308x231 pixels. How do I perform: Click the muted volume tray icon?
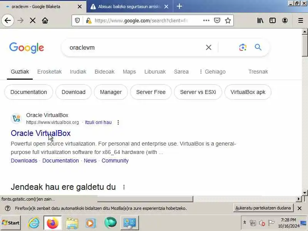pos(262,223)
